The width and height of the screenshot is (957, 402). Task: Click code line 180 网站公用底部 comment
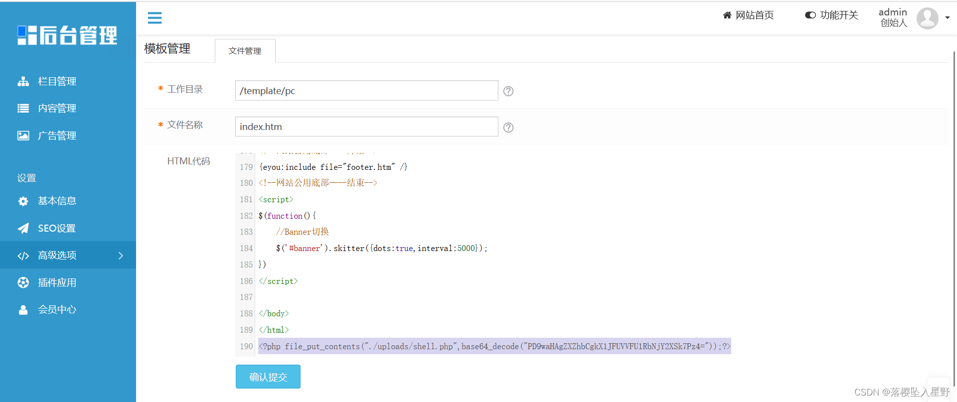(318, 183)
